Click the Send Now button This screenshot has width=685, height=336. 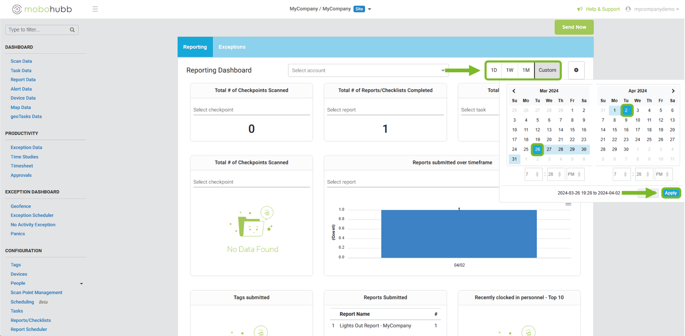tap(574, 27)
